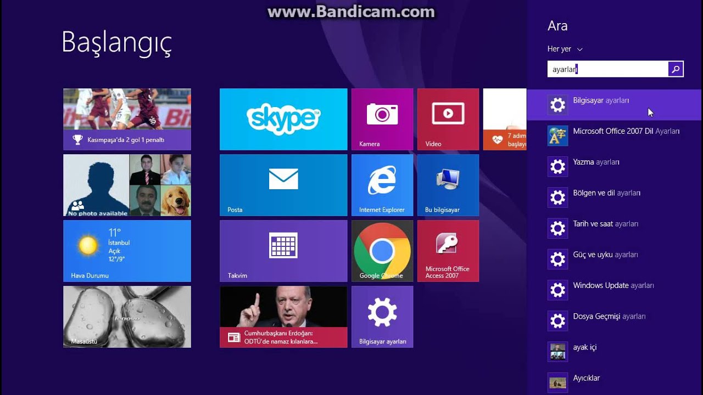Select Microsoft Office 2007 Dil Ayarları result

click(615, 136)
